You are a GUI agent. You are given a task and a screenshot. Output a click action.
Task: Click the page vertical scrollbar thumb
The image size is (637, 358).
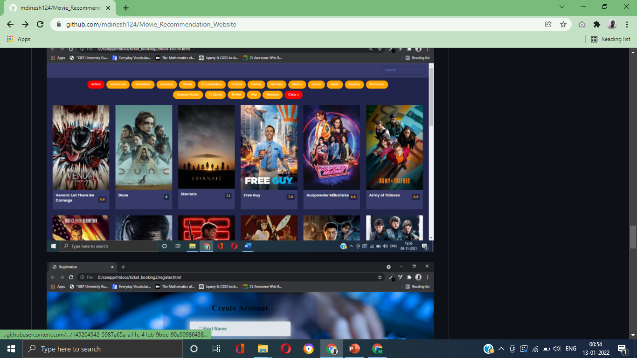pyautogui.click(x=633, y=237)
